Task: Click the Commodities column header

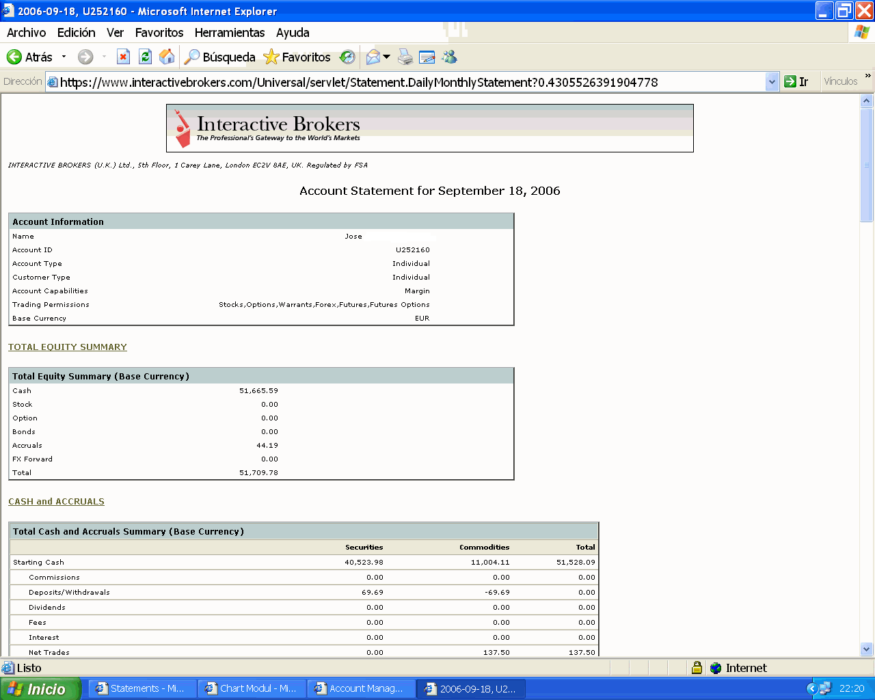Action: 484,548
